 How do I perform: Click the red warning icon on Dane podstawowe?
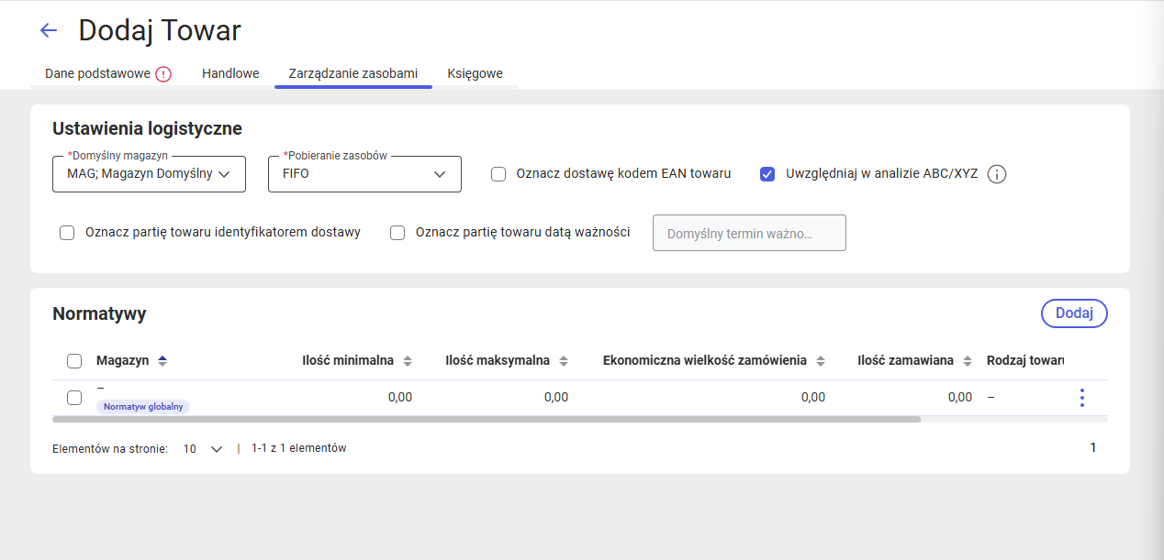pos(163,74)
